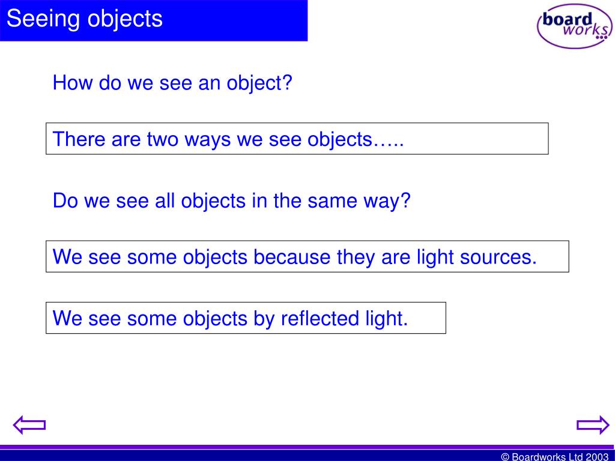Viewport: 615px width, 461px height.
Task: Click the word 'works' in the logo
Action: pos(586,30)
